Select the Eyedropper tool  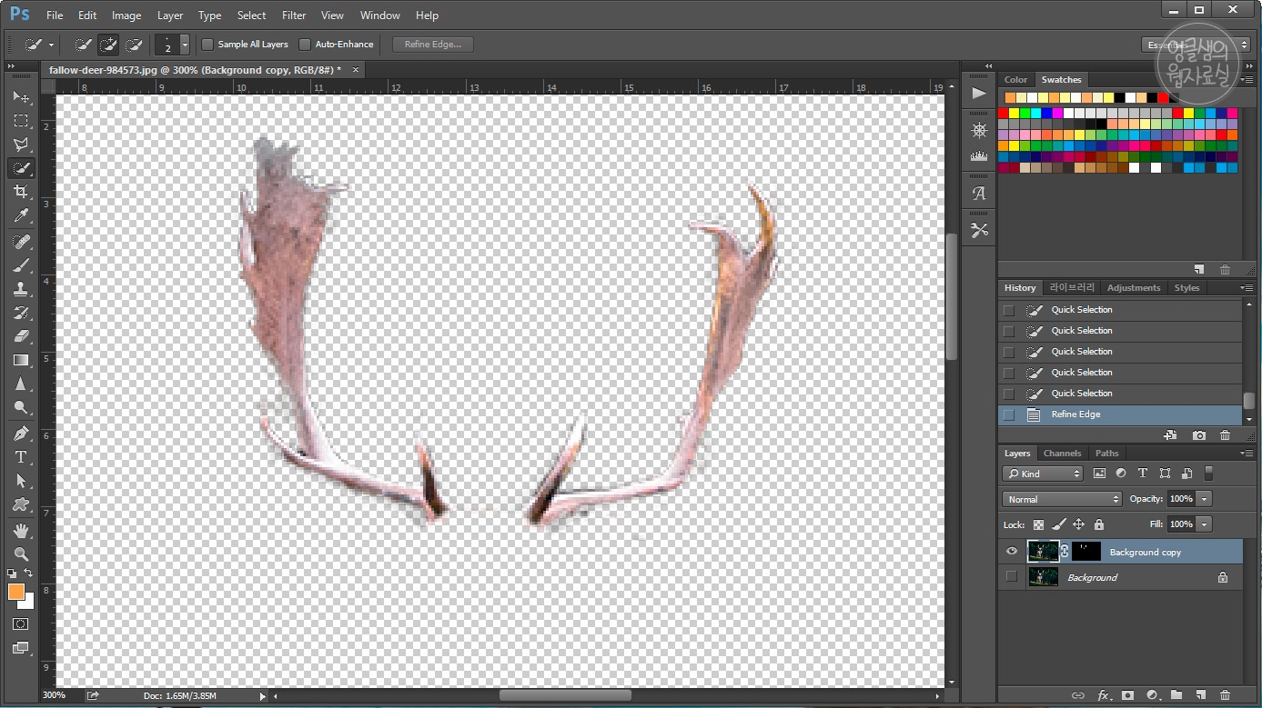pos(21,215)
